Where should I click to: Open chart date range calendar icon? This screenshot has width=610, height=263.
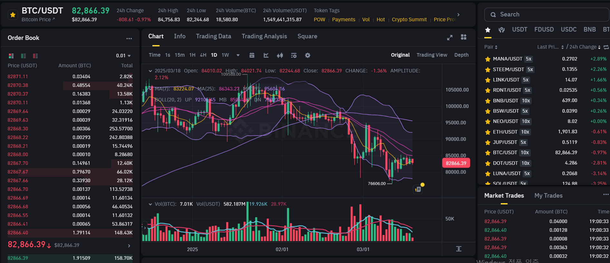252,55
